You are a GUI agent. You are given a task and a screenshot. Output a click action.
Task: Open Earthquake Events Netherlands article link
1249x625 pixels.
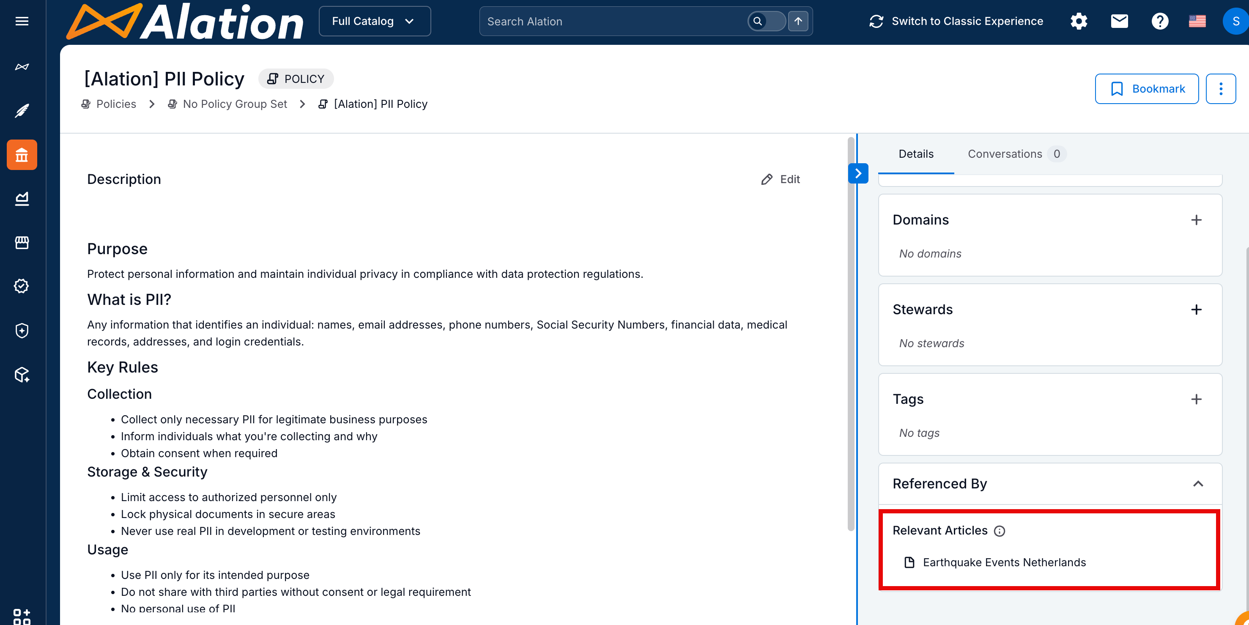pos(1004,562)
